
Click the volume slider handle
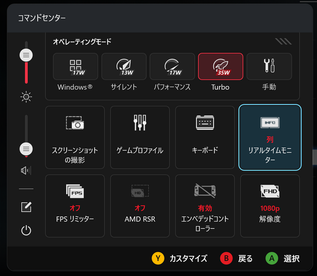(26, 148)
